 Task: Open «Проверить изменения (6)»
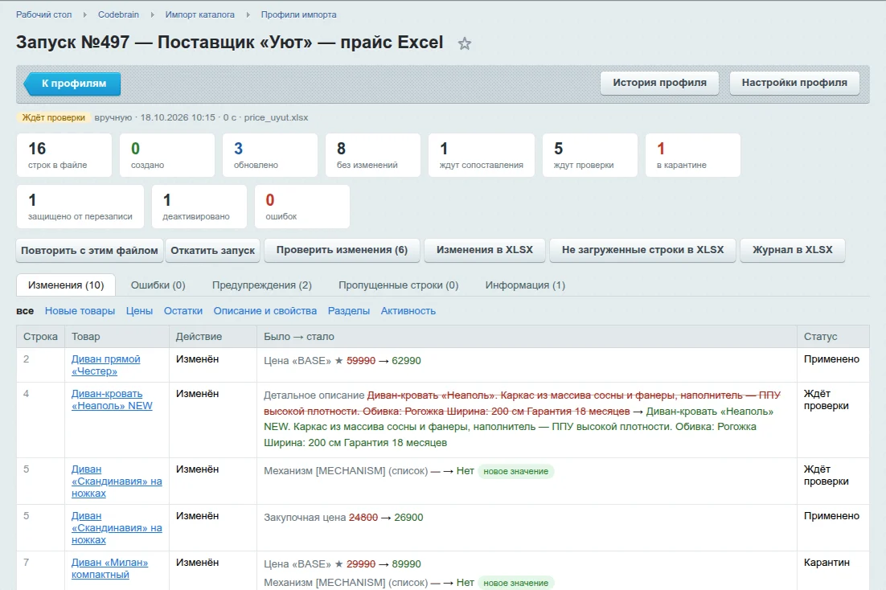click(342, 250)
